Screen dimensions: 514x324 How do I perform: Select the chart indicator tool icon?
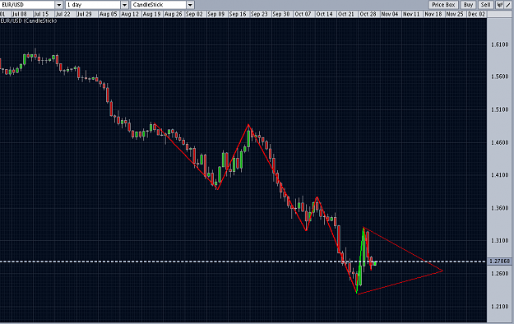point(499,5)
